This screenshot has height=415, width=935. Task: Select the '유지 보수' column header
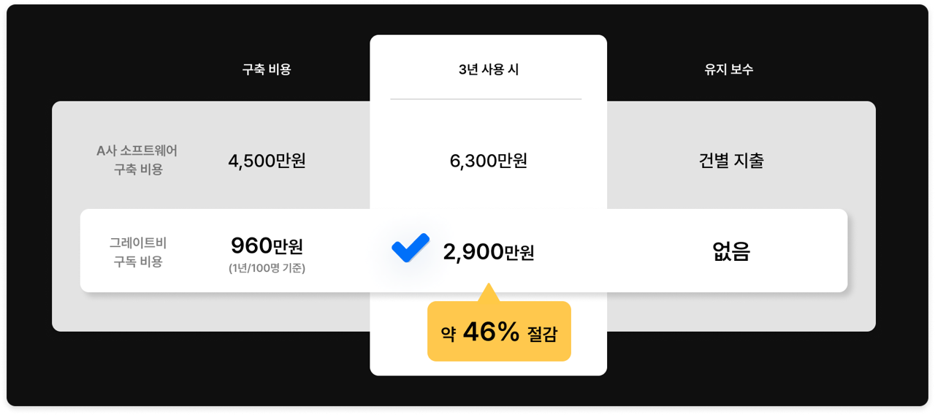(728, 69)
